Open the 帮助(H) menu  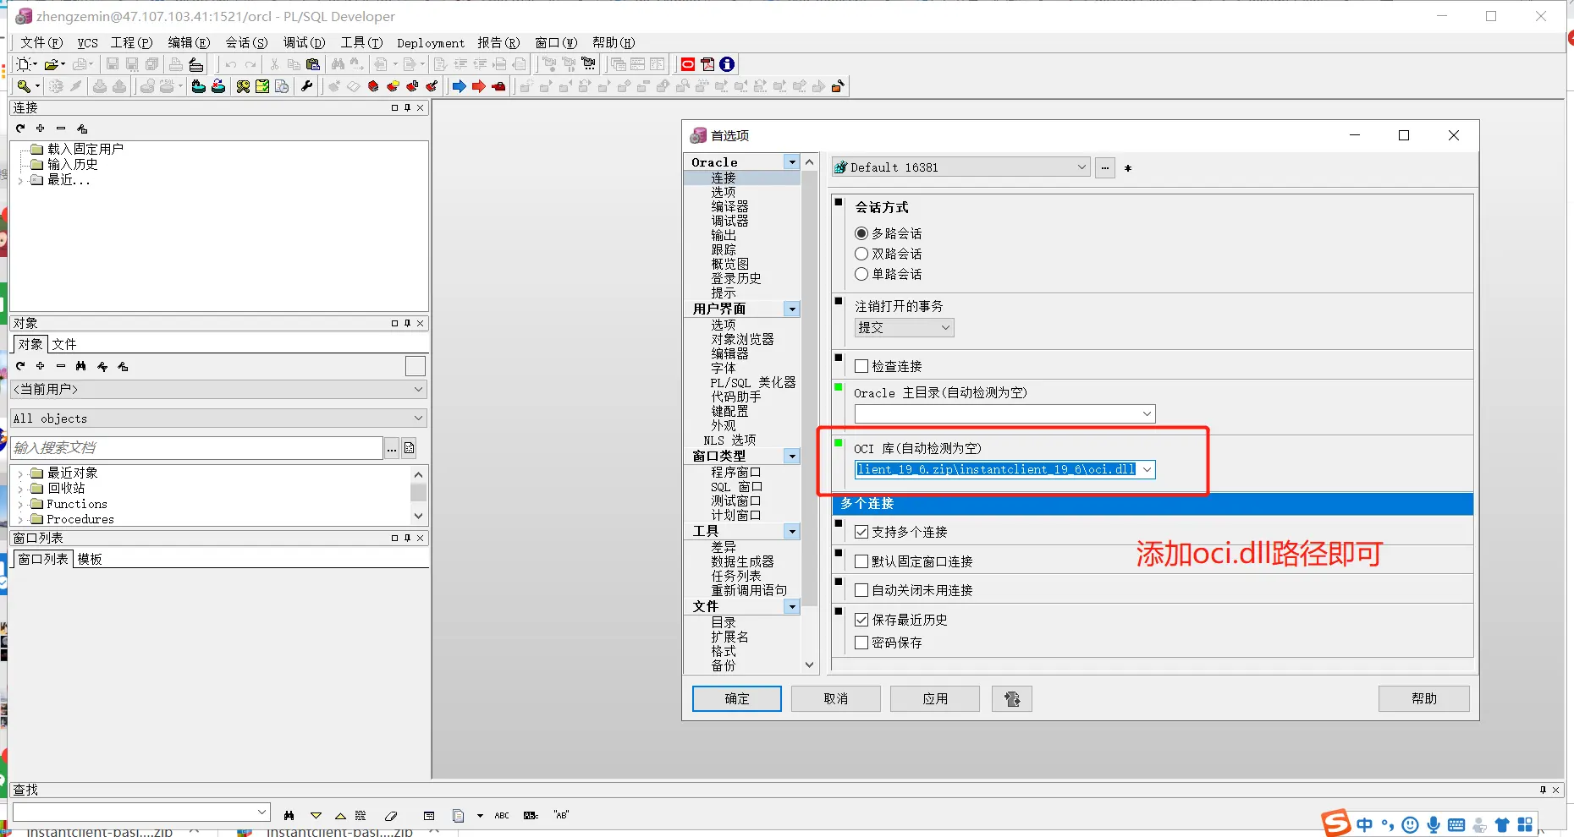614,43
